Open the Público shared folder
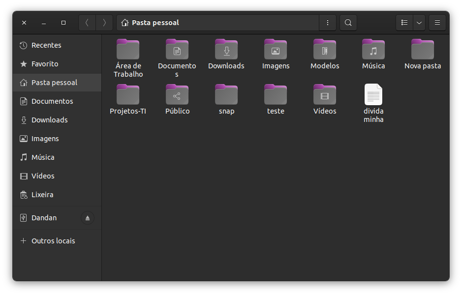462x295 pixels. click(177, 95)
